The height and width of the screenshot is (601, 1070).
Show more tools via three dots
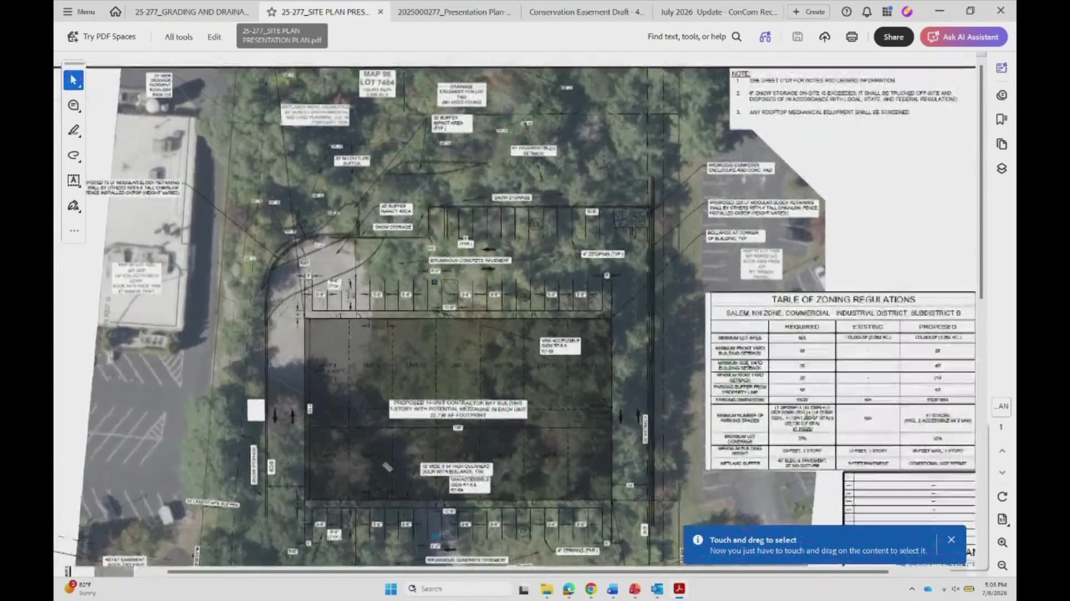point(74,230)
